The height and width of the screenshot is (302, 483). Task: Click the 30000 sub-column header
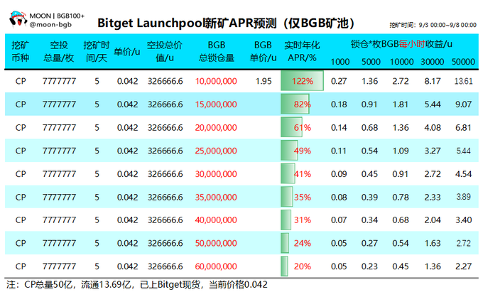tap(433, 62)
